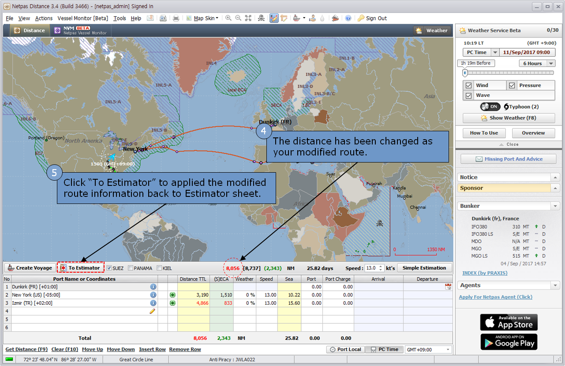Click the zoom in magnifier icon
Screen dimensions: 565x366
[x=228, y=18]
